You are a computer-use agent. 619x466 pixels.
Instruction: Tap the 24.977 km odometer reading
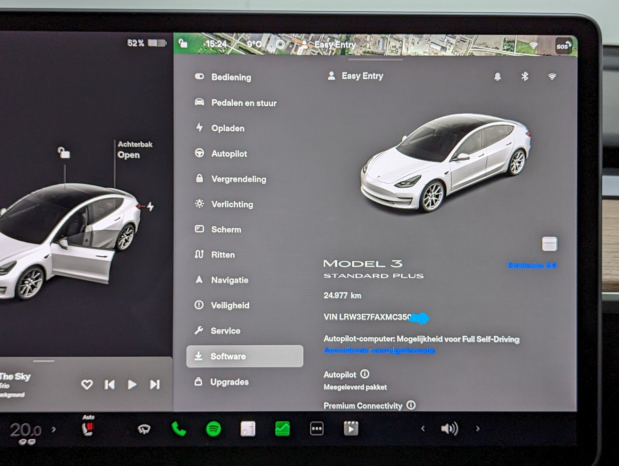(342, 295)
